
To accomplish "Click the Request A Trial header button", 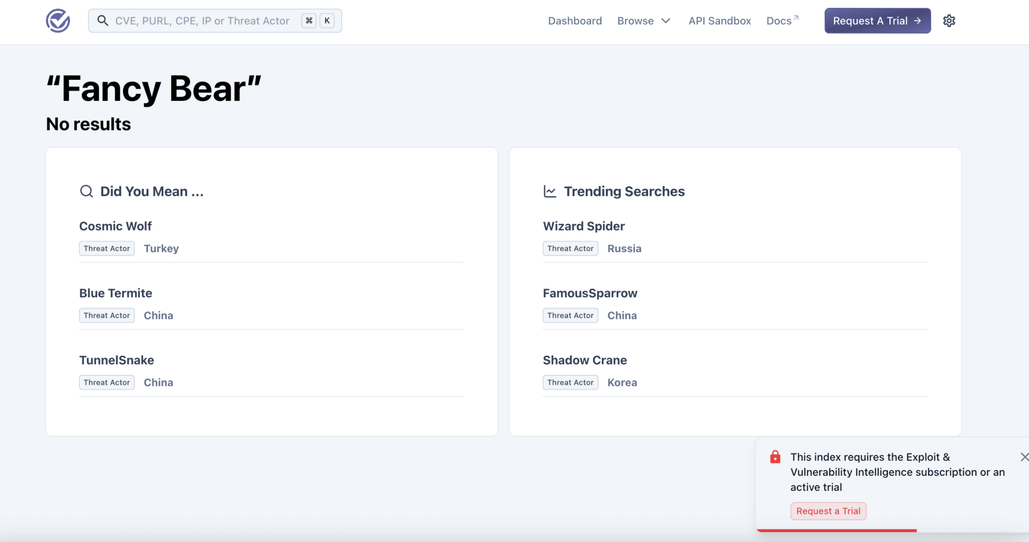I will click(877, 21).
